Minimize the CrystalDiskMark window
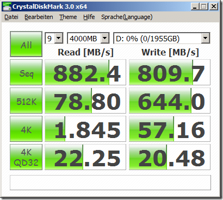 click(195, 7)
